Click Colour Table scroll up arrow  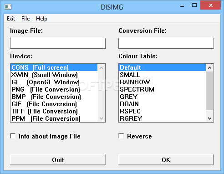(210, 68)
